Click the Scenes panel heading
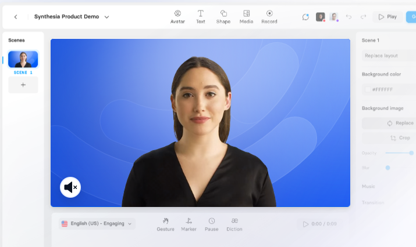416x247 pixels. click(16, 40)
